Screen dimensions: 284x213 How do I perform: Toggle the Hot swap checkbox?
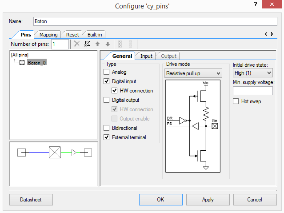click(236, 101)
